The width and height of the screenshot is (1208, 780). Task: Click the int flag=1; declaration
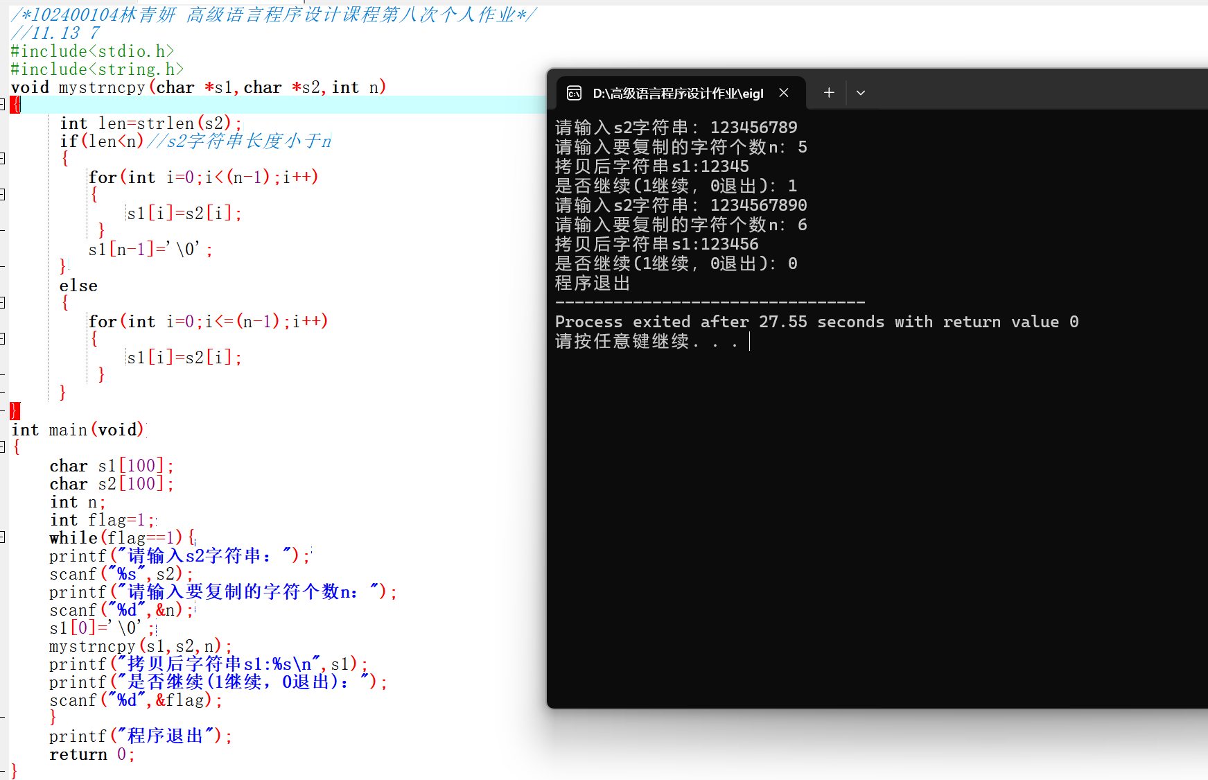(103, 519)
